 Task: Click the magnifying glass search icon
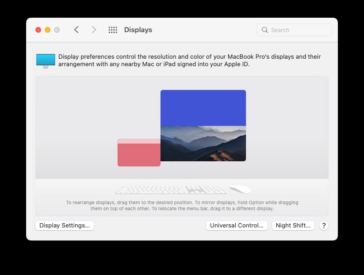265,30
